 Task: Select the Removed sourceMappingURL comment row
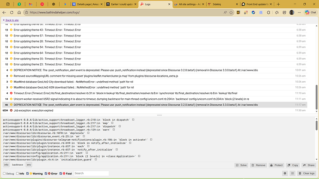(154, 76)
